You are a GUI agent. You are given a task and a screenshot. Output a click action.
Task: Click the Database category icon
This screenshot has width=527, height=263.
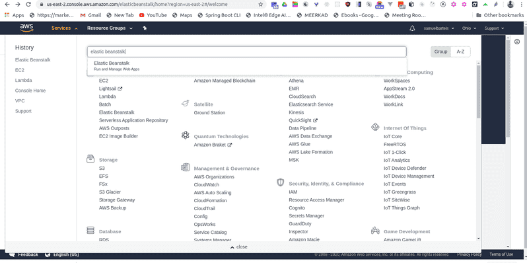90,231
